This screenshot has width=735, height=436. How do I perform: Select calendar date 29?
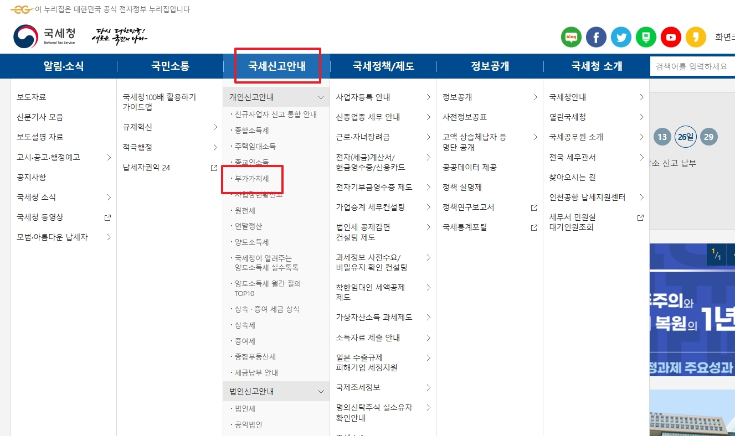point(709,137)
